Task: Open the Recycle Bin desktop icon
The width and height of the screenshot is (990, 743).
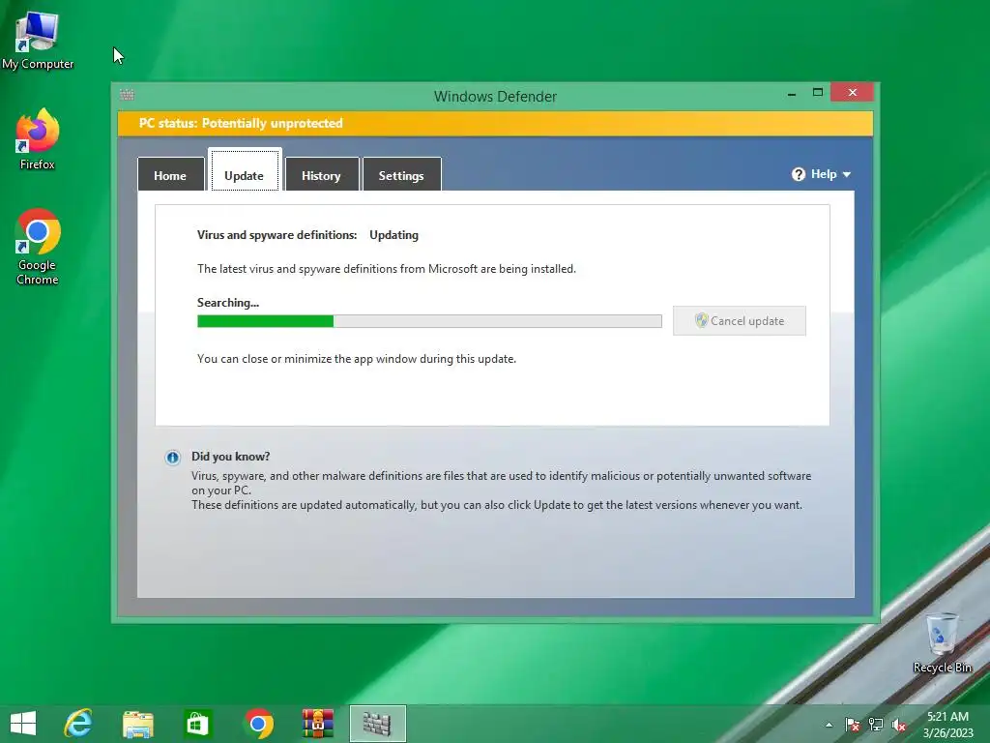Action: [942, 642]
